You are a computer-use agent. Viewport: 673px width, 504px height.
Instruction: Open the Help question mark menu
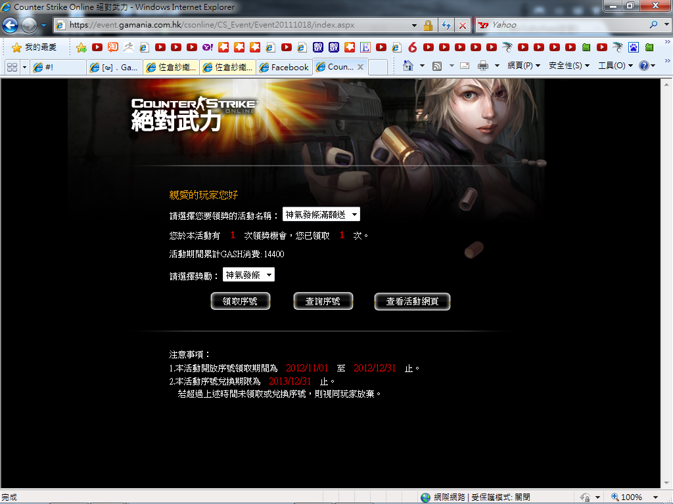(x=647, y=66)
